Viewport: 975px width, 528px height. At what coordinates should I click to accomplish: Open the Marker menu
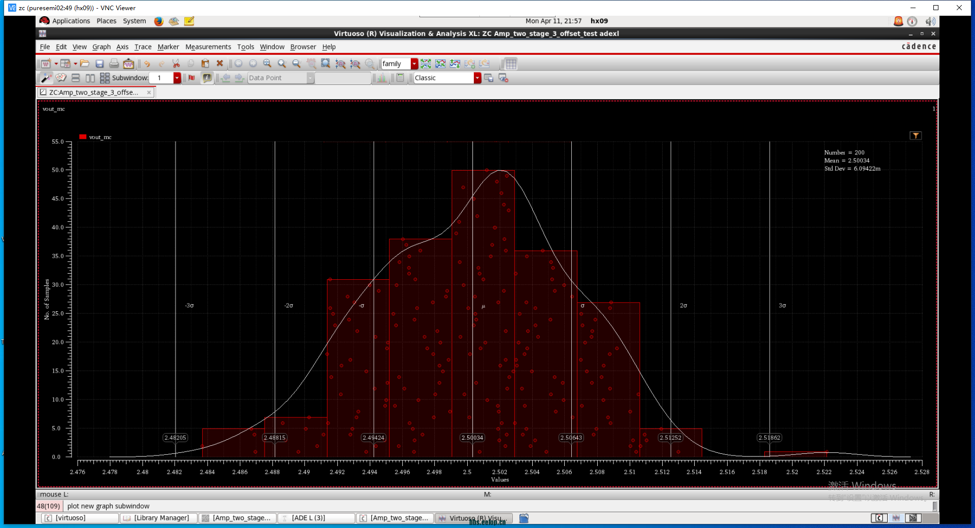(x=168, y=47)
